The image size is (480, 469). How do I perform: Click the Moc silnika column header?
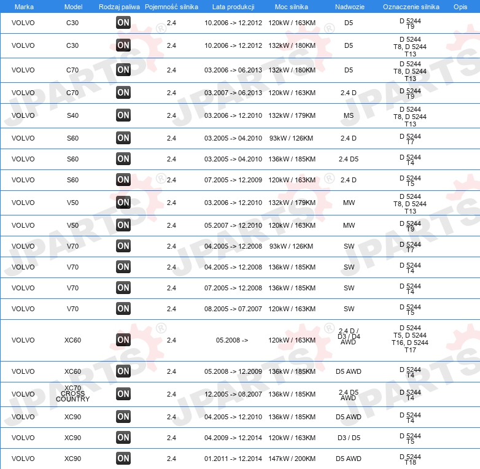click(292, 7)
